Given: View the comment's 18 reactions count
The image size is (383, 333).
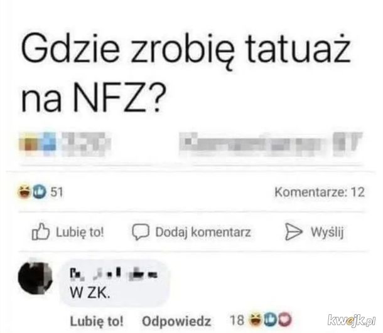Looking at the screenshot, I should click(237, 320).
